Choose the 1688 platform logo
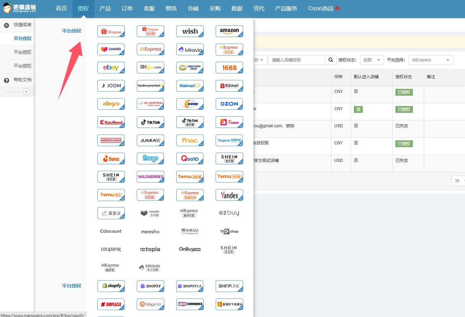 point(229,68)
